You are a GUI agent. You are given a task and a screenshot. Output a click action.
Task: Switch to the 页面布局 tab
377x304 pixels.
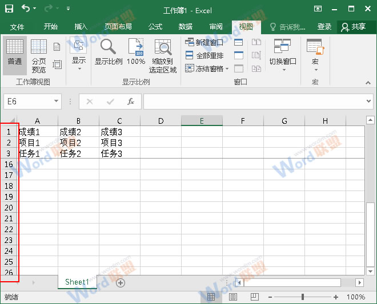[118, 27]
